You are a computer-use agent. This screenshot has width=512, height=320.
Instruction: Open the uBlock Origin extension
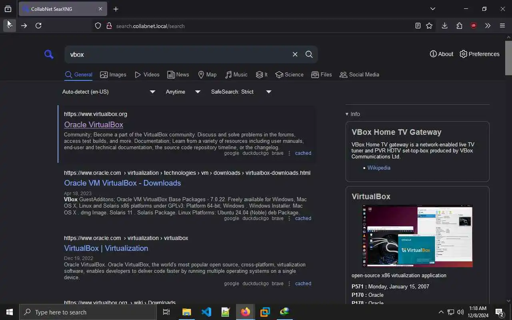[474, 26]
